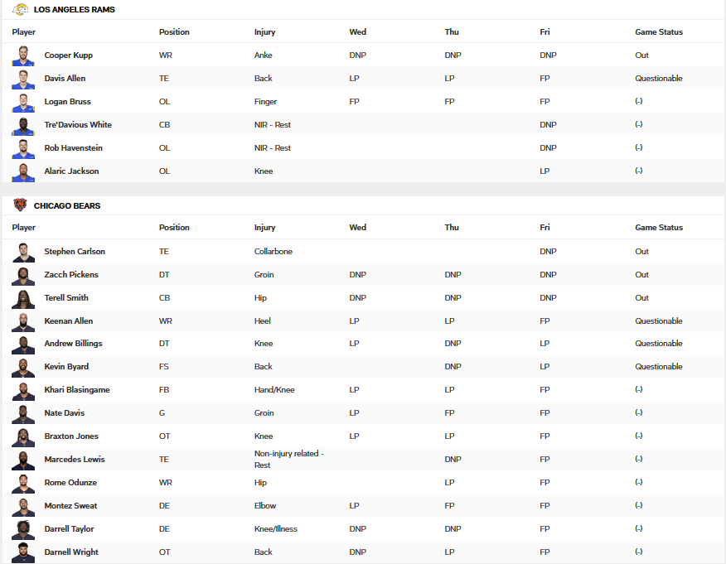Select the Zacch Pickens name link
Screen dimensions: 726x564
point(71,275)
